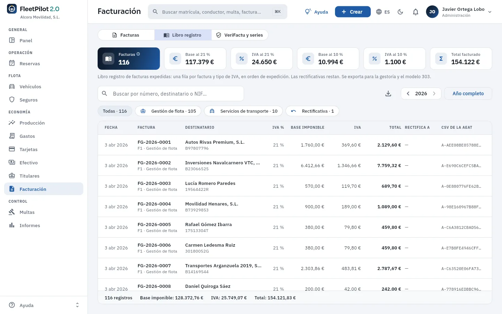The image size is (502, 314).
Task: Click the Total facturado card
Action: pos(461,59)
